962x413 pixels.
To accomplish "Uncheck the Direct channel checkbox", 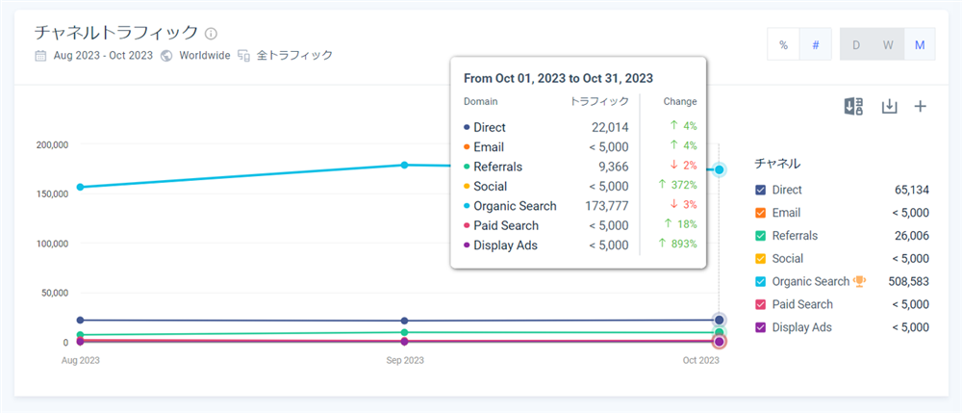I will 761,191.
